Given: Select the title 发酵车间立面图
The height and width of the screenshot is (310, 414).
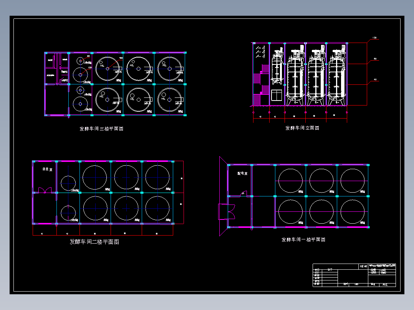Looking at the screenshot, I should point(302,128).
